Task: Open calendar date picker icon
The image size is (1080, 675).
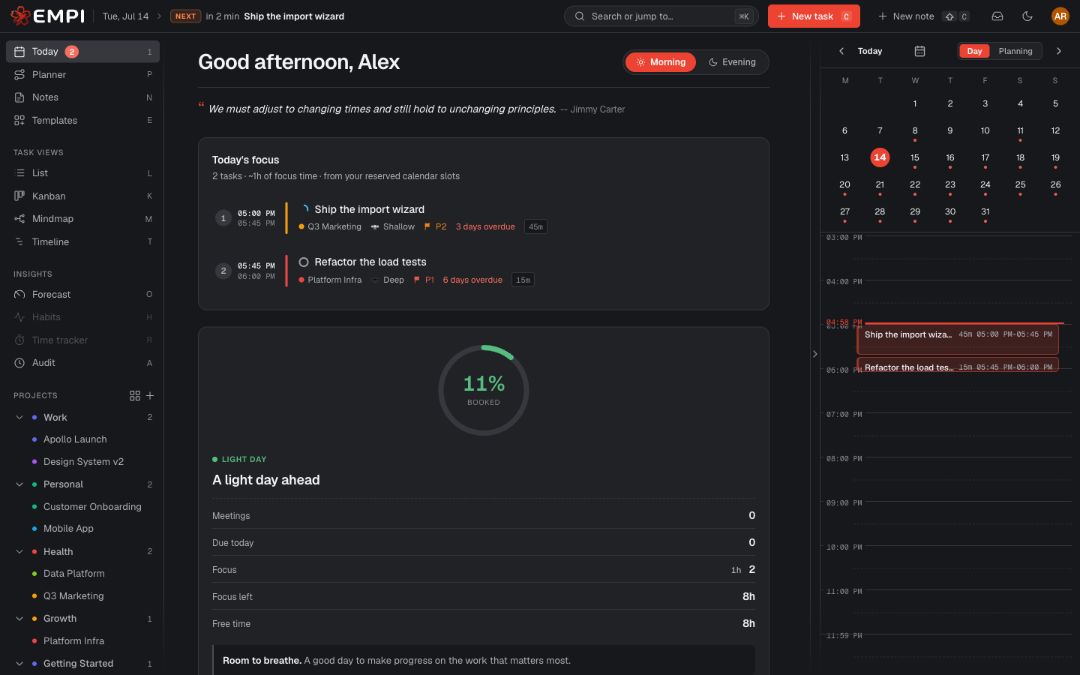Action: tap(919, 51)
